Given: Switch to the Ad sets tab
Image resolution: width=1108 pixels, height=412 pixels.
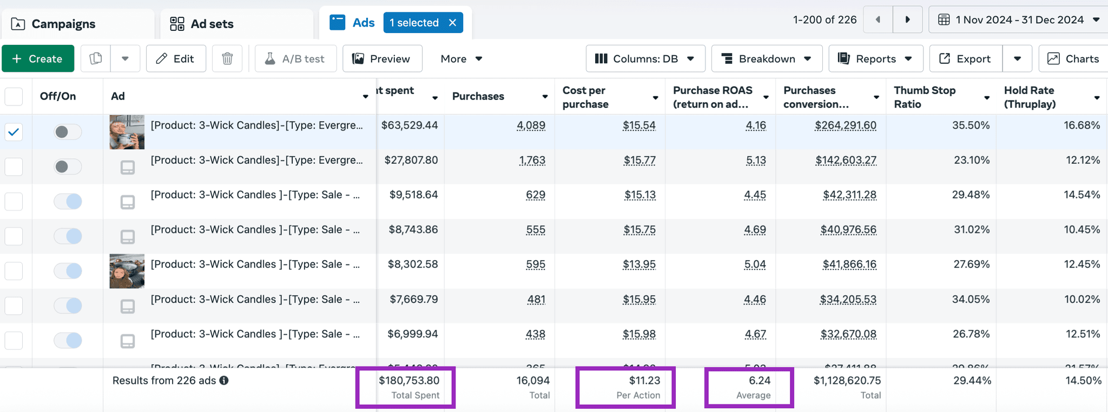Looking at the screenshot, I should [236, 24].
